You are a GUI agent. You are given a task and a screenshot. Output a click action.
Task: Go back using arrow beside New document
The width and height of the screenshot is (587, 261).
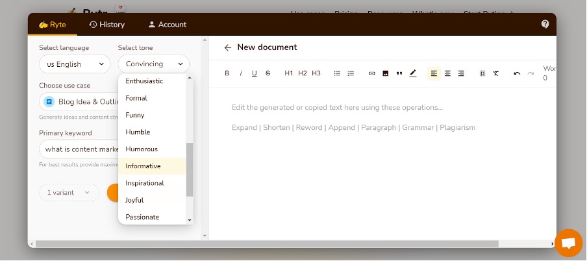click(x=227, y=47)
